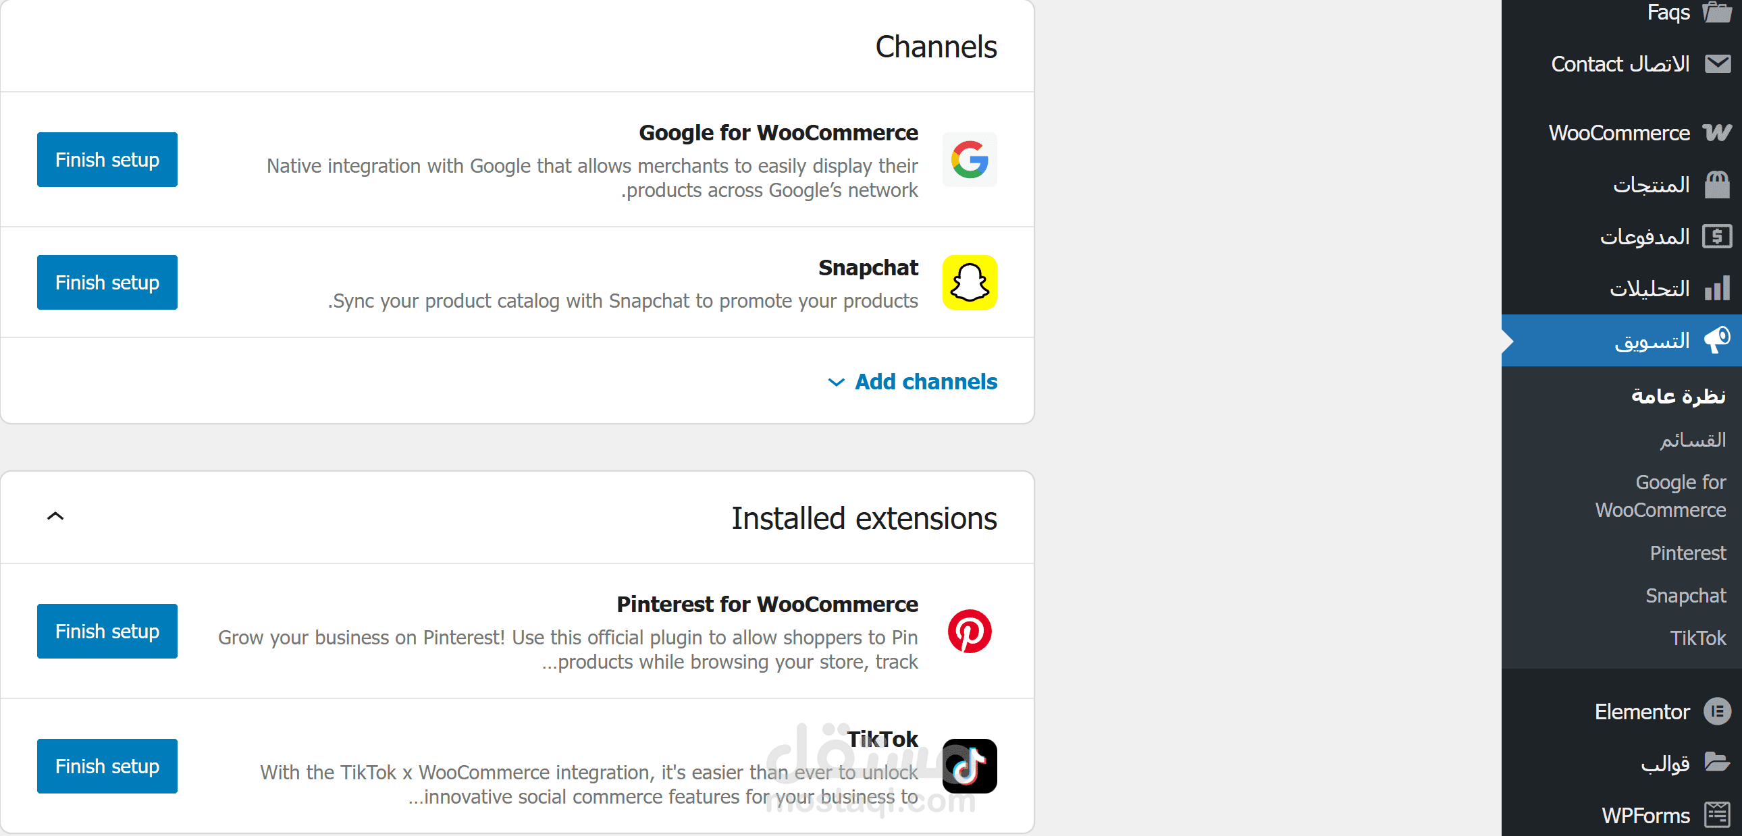Finish setup for Snapchat channel

107,283
